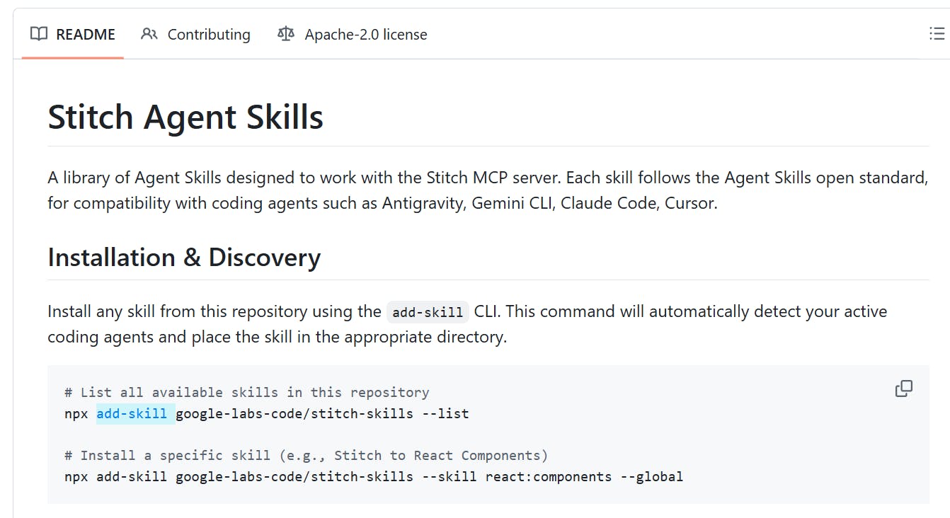Click the people icon beside Contributing
Viewport: 950px width, 518px height.
(x=149, y=34)
